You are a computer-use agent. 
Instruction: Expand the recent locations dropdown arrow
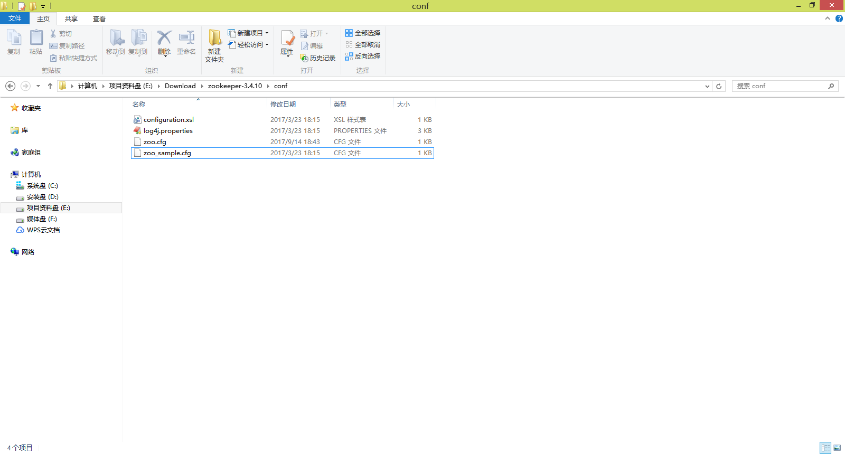click(x=38, y=86)
